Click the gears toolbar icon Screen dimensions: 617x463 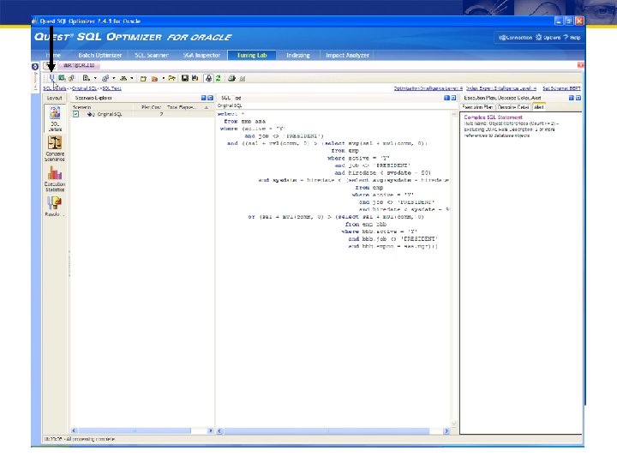105,78
